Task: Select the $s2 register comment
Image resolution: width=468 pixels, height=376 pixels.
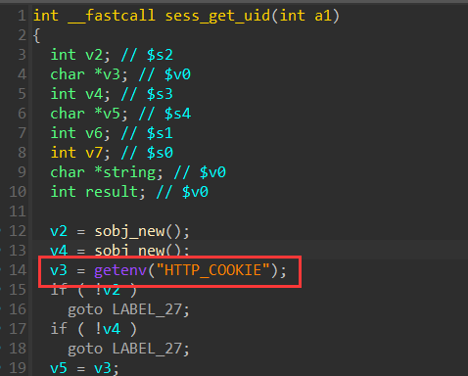Action: coord(160,55)
